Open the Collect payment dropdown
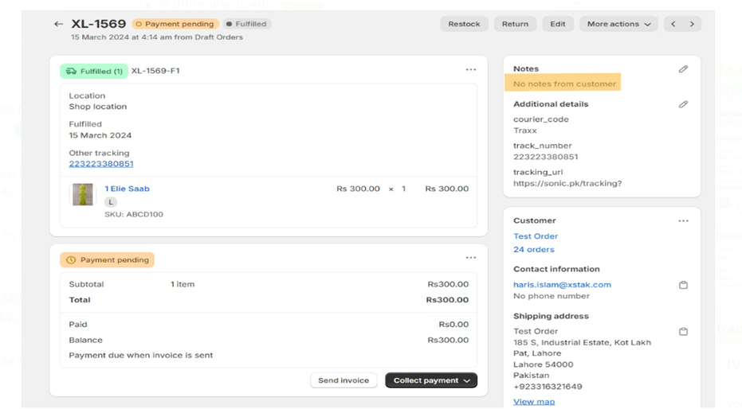Viewport: 742px width, 409px height. (x=431, y=380)
